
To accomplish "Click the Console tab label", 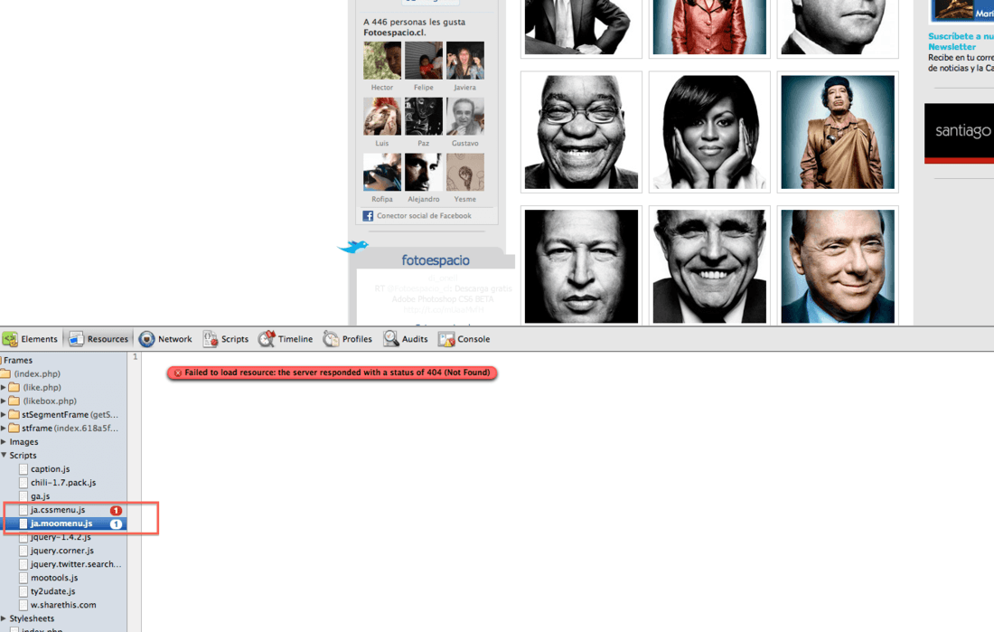I will (474, 339).
